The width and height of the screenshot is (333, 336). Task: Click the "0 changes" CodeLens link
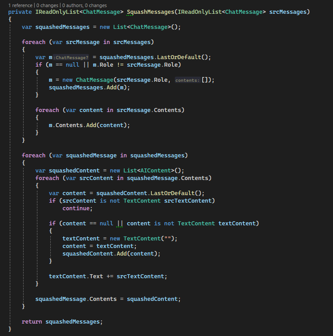pyautogui.click(x=47, y=5)
